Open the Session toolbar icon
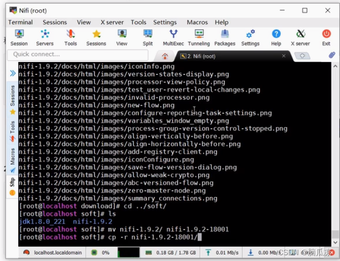340x261 pixels. pos(19,37)
